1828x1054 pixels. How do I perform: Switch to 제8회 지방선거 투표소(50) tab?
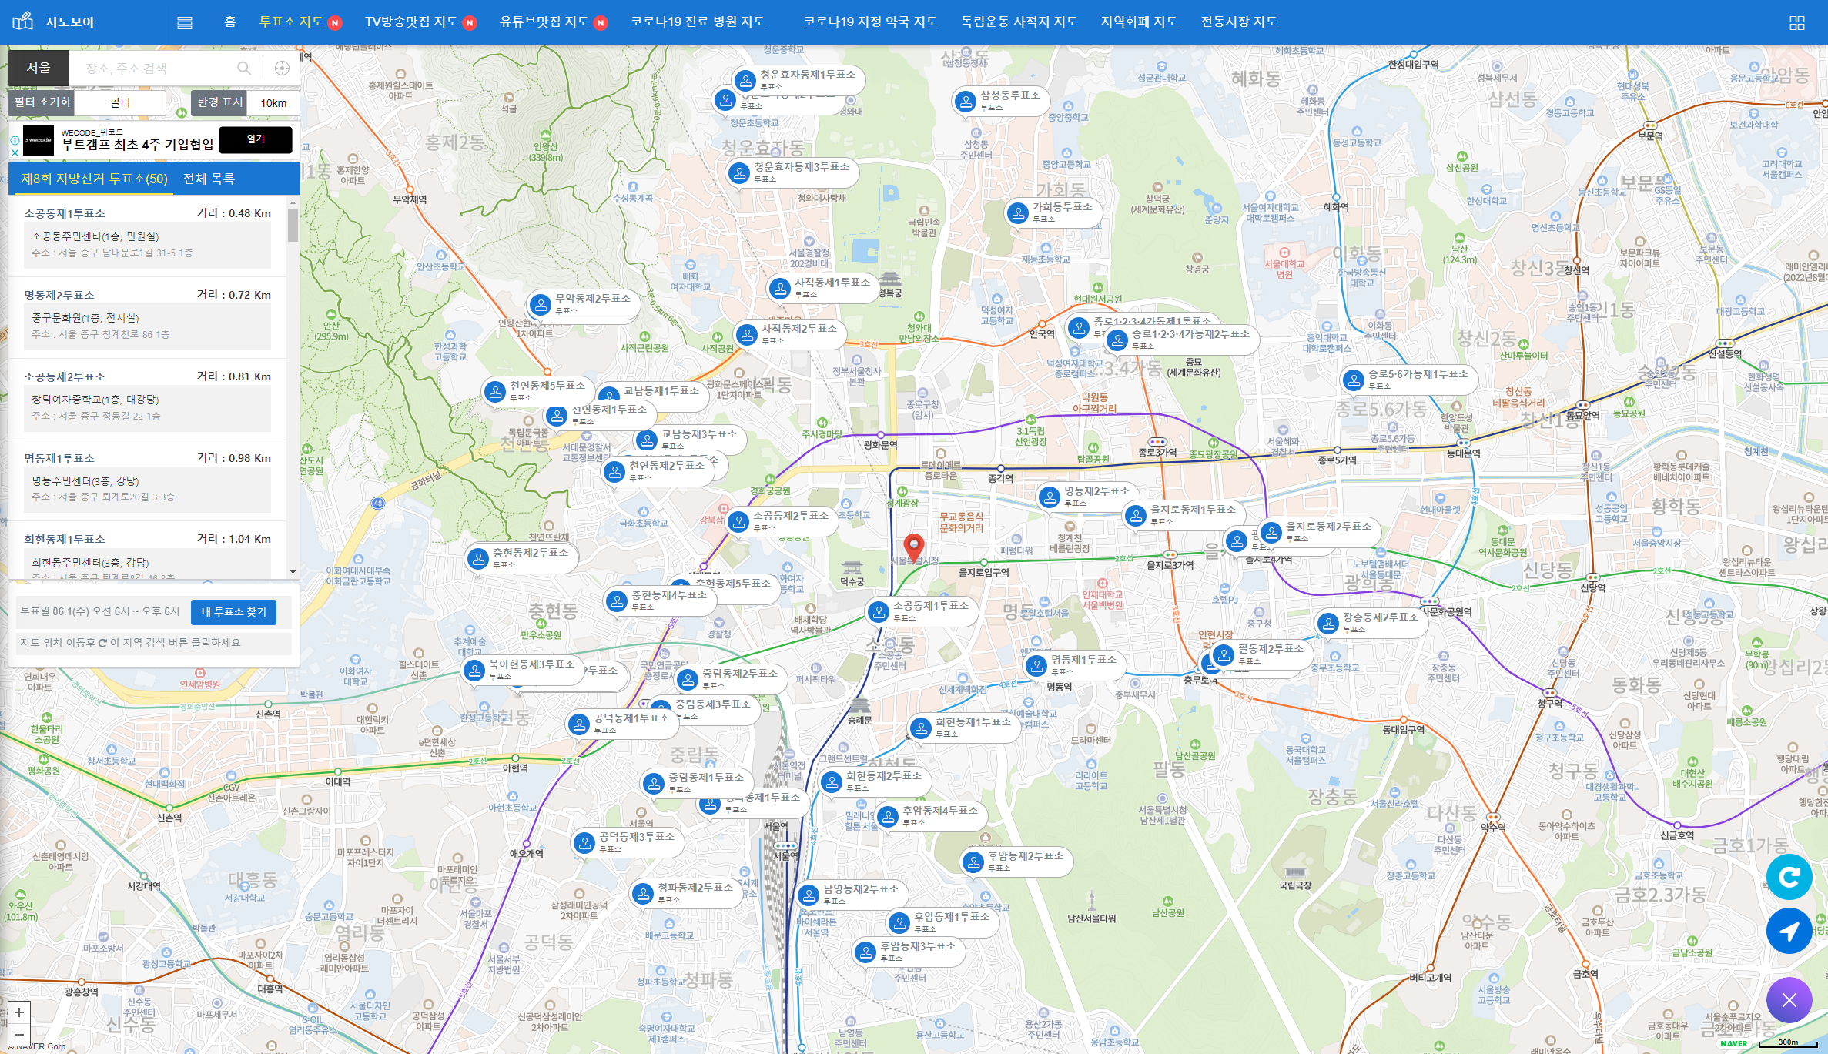(94, 179)
